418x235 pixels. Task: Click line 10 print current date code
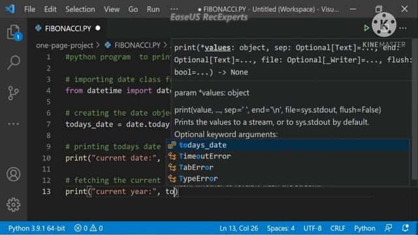112,158
